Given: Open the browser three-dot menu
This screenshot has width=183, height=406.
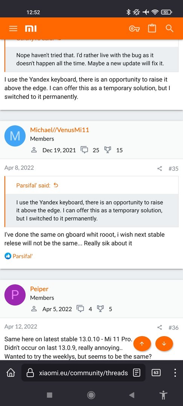Looking at the screenshot, I should [175, 373].
